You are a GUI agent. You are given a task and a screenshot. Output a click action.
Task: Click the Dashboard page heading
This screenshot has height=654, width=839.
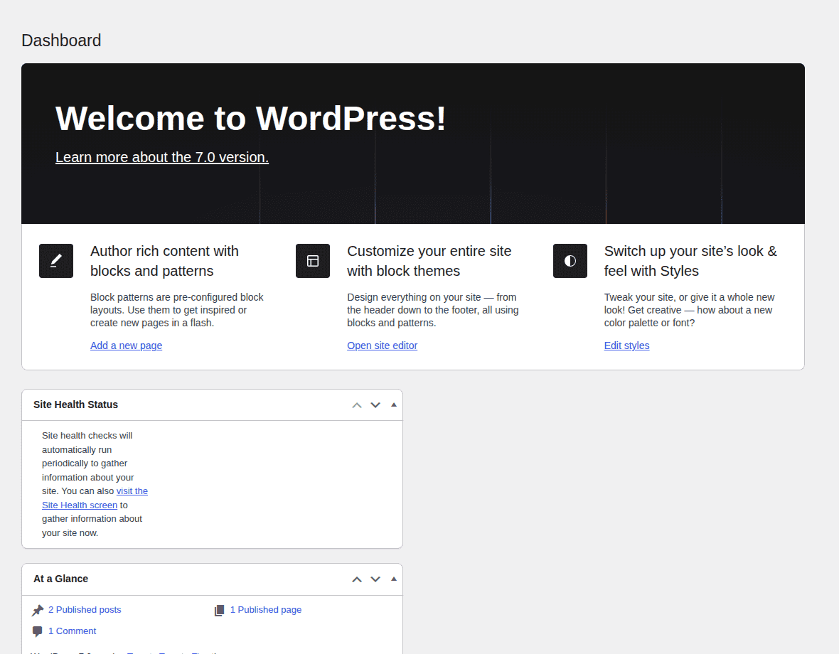[x=61, y=41]
